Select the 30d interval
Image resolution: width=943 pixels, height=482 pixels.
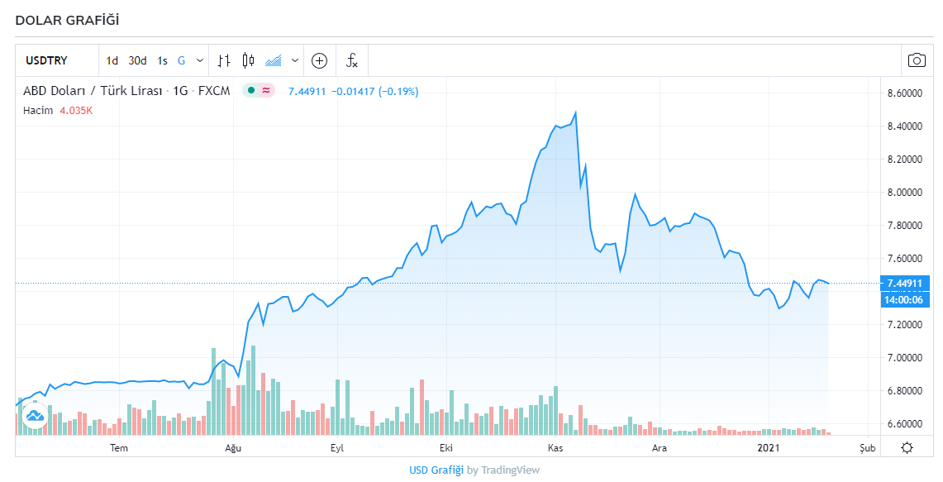pos(137,60)
